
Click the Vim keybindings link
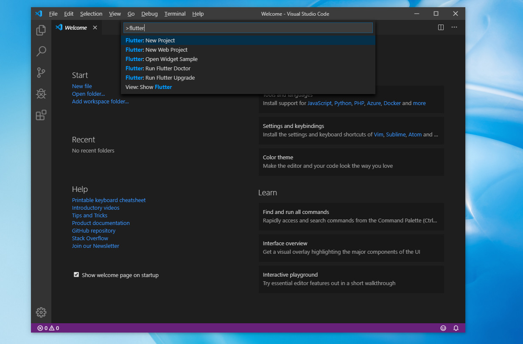click(378, 134)
